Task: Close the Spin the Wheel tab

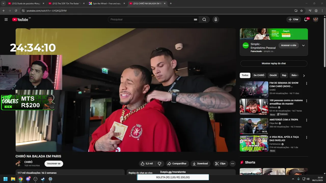Action: [124, 4]
